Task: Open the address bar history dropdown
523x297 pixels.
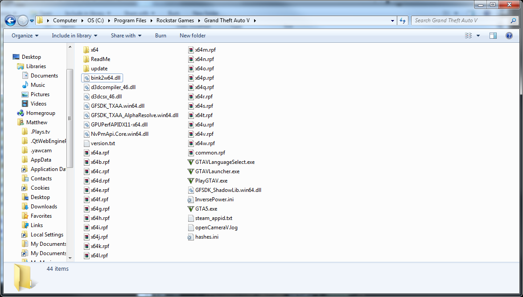Action: tap(392, 20)
